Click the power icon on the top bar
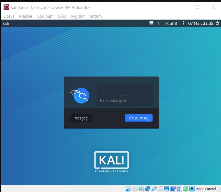 coord(217,23)
